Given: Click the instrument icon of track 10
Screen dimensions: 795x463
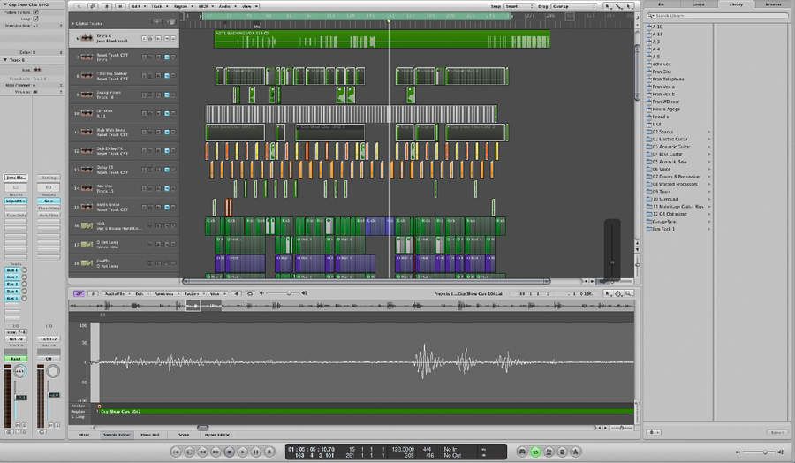Looking at the screenshot, I should (x=87, y=113).
